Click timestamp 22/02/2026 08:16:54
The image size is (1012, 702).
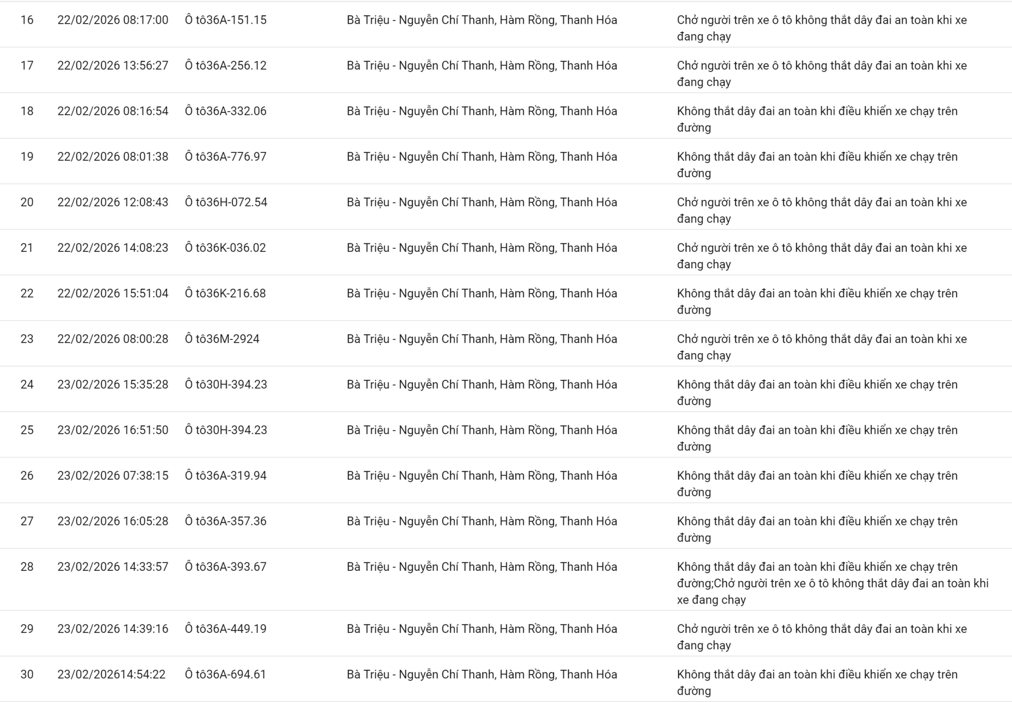pos(113,111)
